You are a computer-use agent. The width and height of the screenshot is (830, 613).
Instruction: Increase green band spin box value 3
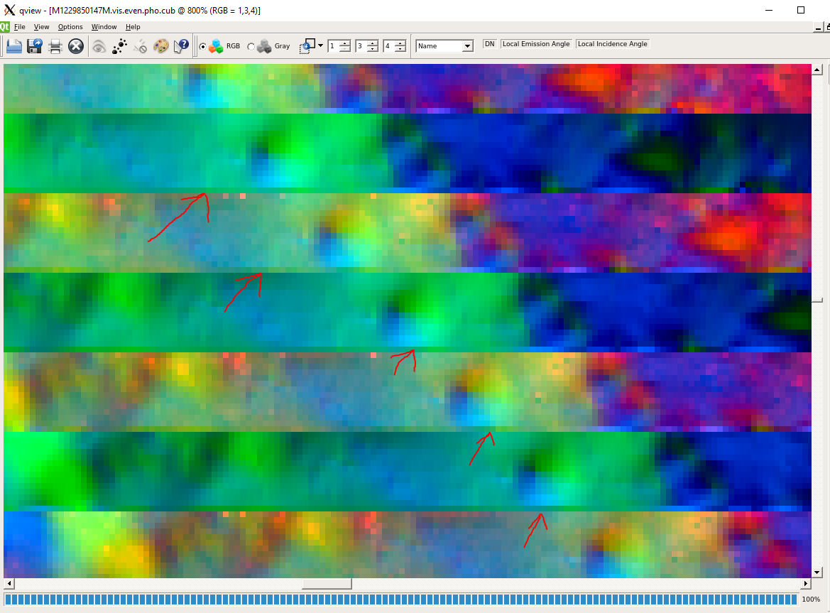click(x=373, y=43)
